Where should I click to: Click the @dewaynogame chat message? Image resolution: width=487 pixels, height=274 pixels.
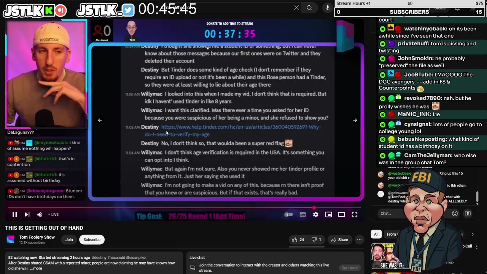click(x=45, y=194)
